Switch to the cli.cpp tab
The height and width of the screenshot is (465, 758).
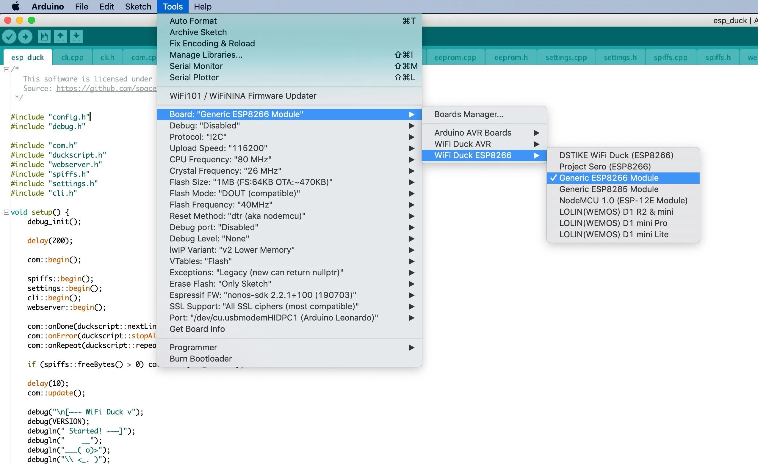coord(72,57)
